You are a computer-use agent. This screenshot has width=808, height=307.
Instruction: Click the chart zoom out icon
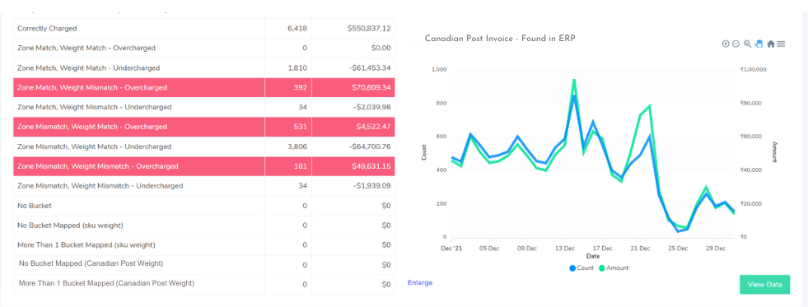(736, 44)
